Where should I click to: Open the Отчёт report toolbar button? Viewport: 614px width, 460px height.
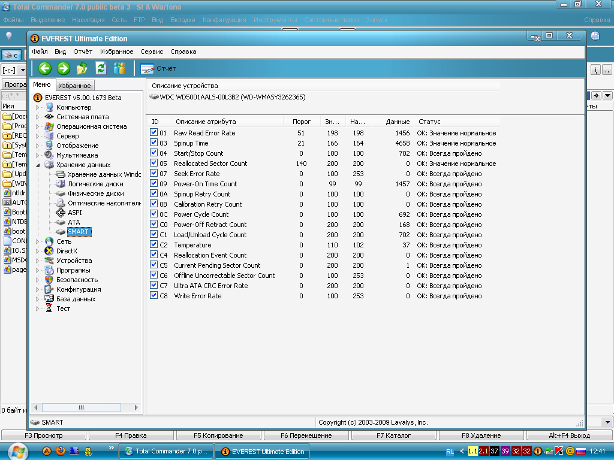point(158,68)
